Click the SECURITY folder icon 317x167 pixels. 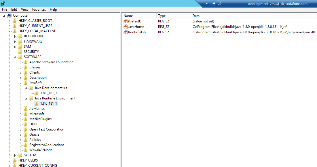[x=20, y=52]
